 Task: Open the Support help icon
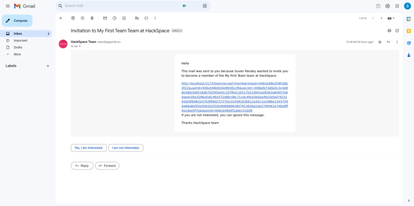(378, 6)
